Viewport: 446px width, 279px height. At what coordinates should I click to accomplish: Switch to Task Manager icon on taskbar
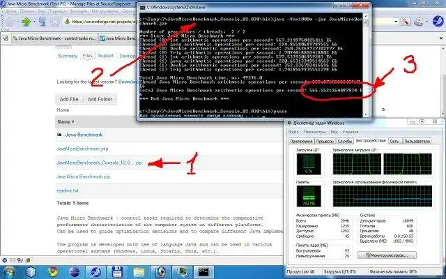pyautogui.click(x=182, y=272)
